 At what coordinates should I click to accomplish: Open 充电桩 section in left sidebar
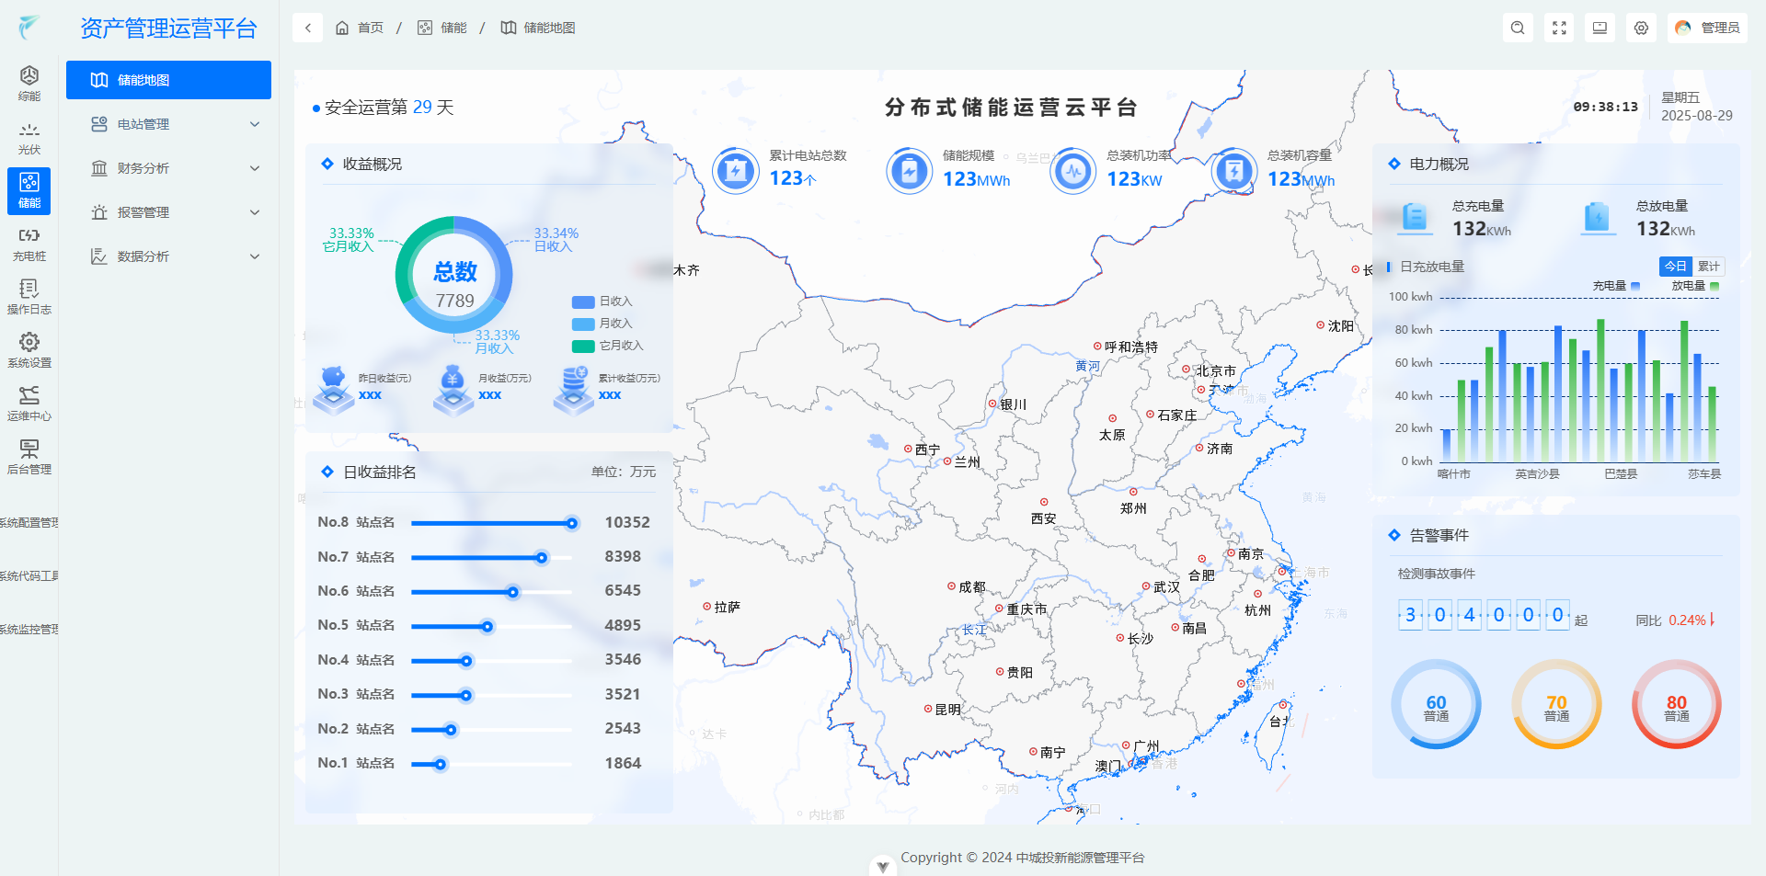29,245
